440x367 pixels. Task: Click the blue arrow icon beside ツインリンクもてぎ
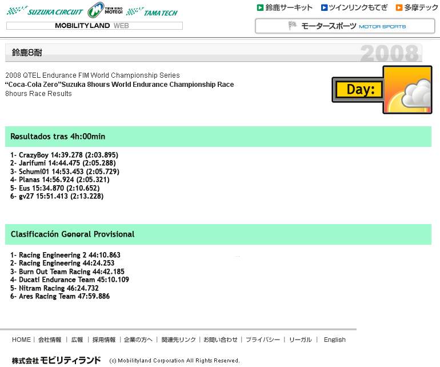(324, 7)
